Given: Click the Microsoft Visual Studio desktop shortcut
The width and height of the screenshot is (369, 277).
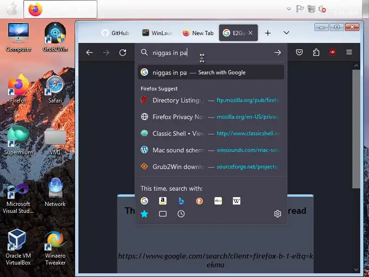Looking at the screenshot, I should pyautogui.click(x=18, y=199).
